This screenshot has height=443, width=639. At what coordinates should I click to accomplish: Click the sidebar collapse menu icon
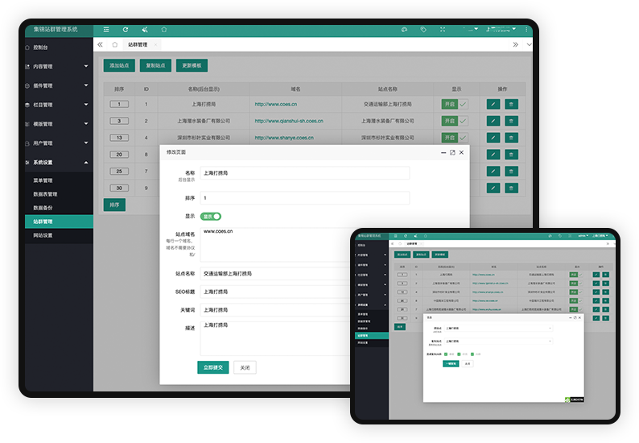tap(105, 29)
